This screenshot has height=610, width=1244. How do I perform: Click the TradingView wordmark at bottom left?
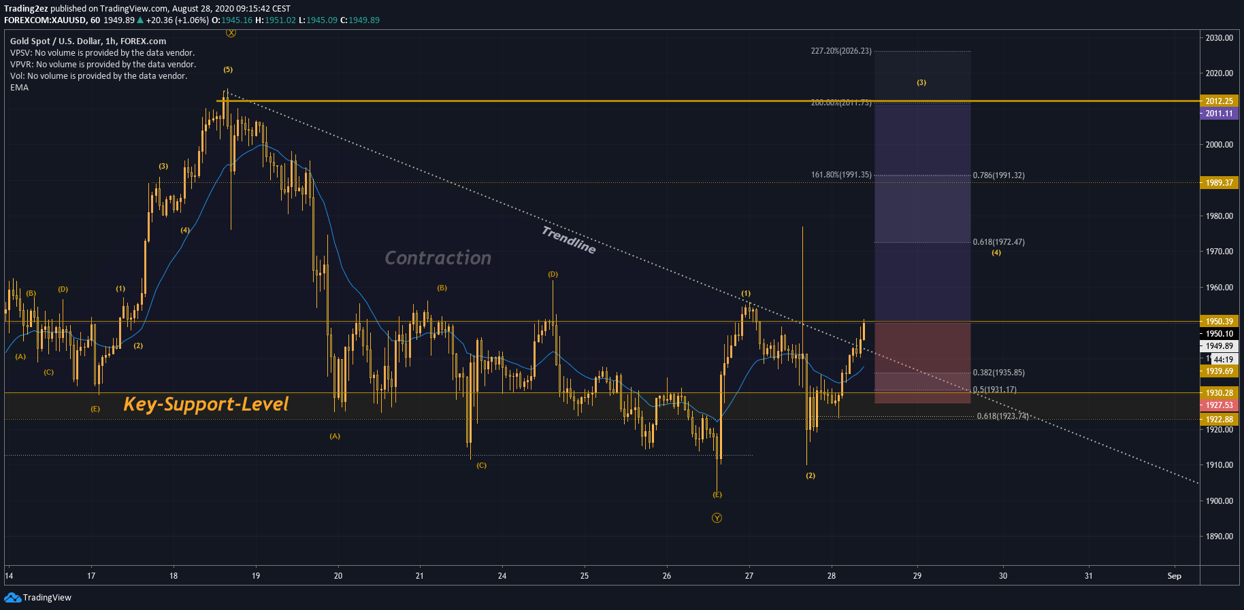[47, 598]
